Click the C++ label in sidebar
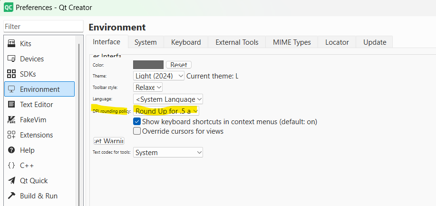The image size is (436, 206). click(x=27, y=166)
